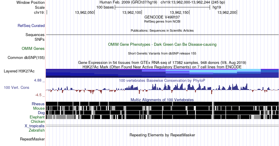The image size is (279, 146).
Task: Click the chr19: base position label
Action: coord(39,12)
